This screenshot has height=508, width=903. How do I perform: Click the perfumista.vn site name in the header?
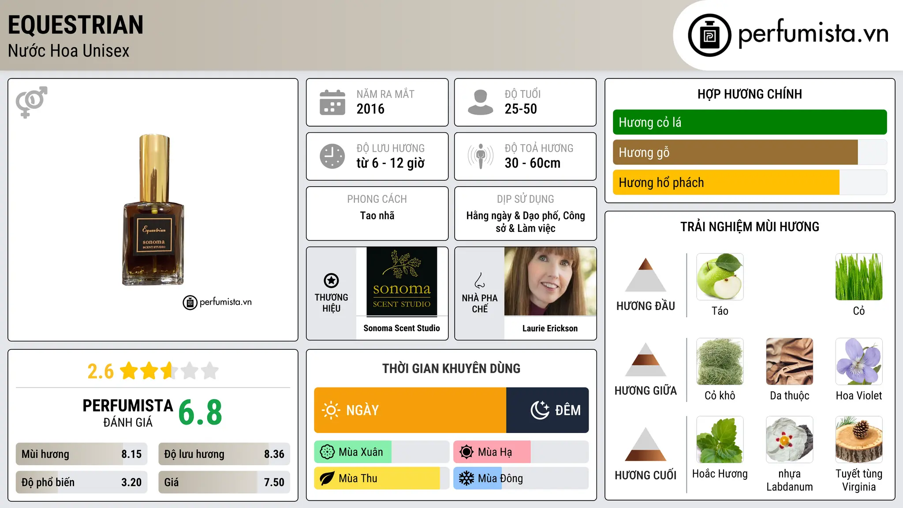(x=813, y=34)
